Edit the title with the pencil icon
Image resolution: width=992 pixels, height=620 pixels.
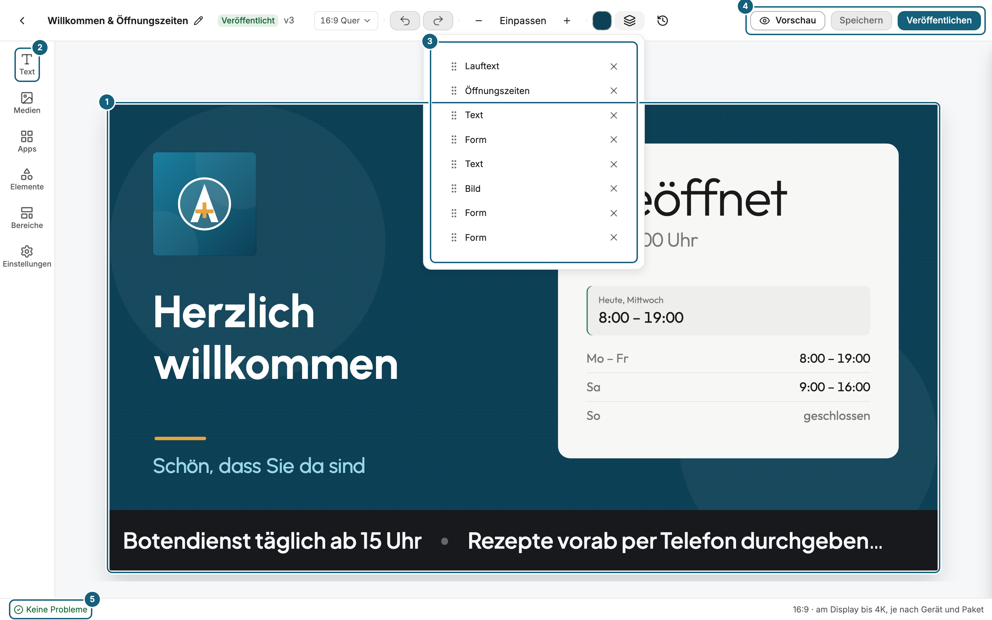[198, 21]
